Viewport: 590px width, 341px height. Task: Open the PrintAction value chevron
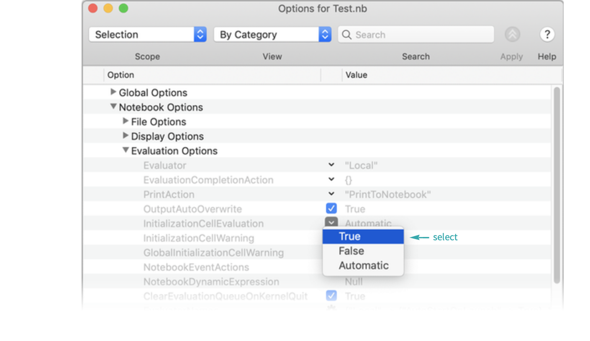(331, 194)
